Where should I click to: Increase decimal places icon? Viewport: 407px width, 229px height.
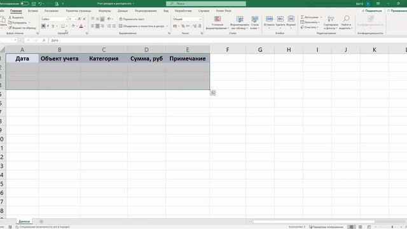click(195, 26)
